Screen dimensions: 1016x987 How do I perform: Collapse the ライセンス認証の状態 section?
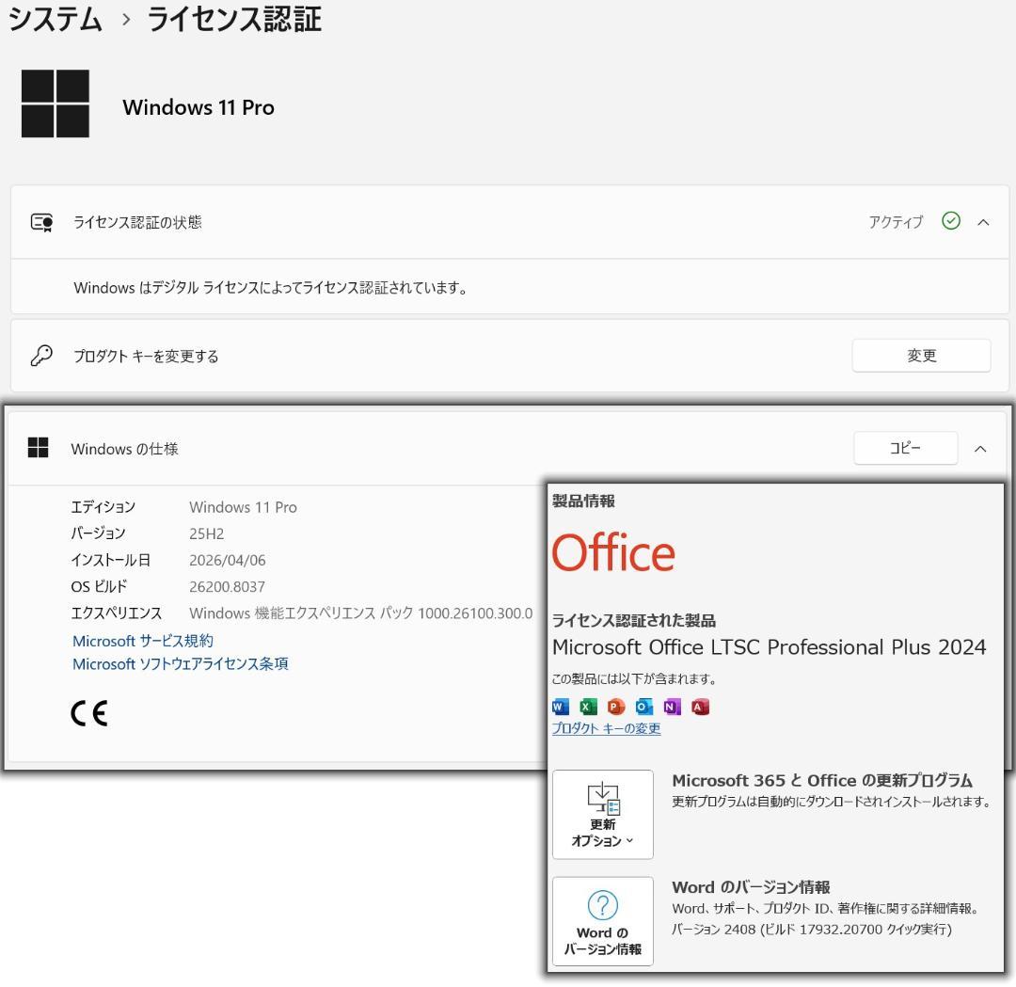[983, 222]
